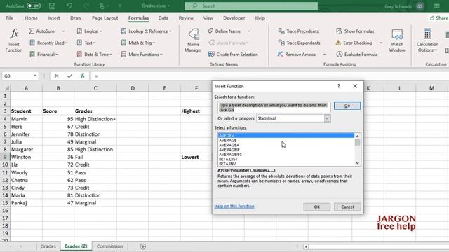Switch to the Commission sheet tab

pyautogui.click(x=109, y=246)
